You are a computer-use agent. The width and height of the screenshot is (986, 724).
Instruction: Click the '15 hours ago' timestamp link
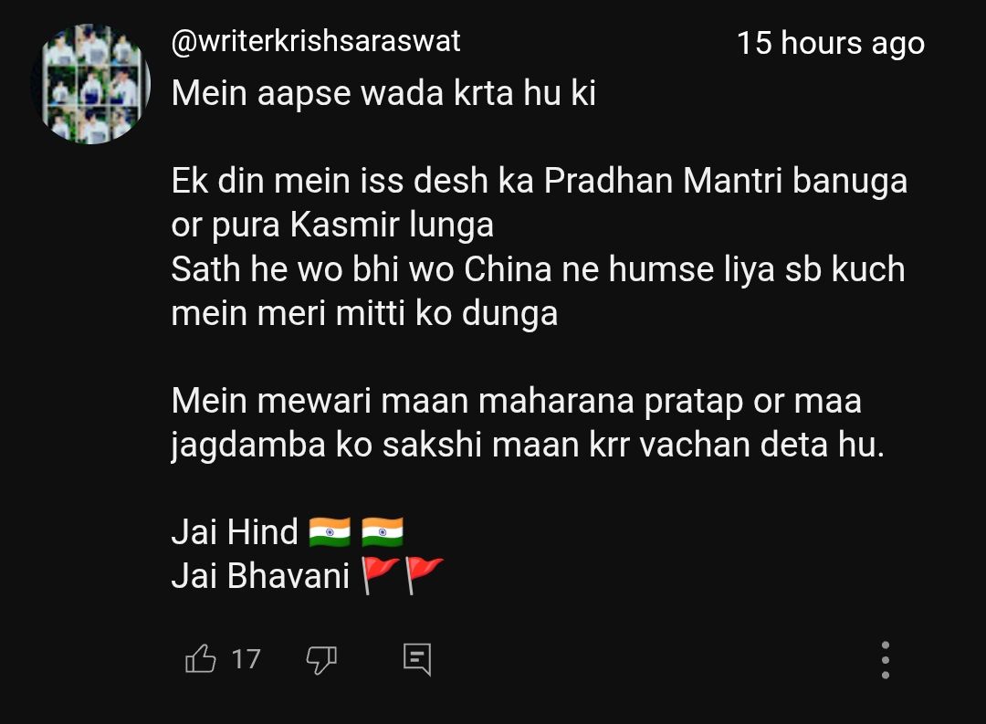[830, 44]
